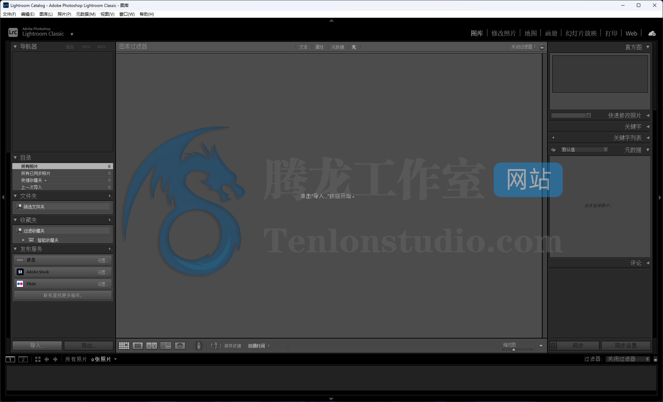Switch to 地图 module
The width and height of the screenshot is (663, 402).
530,33
